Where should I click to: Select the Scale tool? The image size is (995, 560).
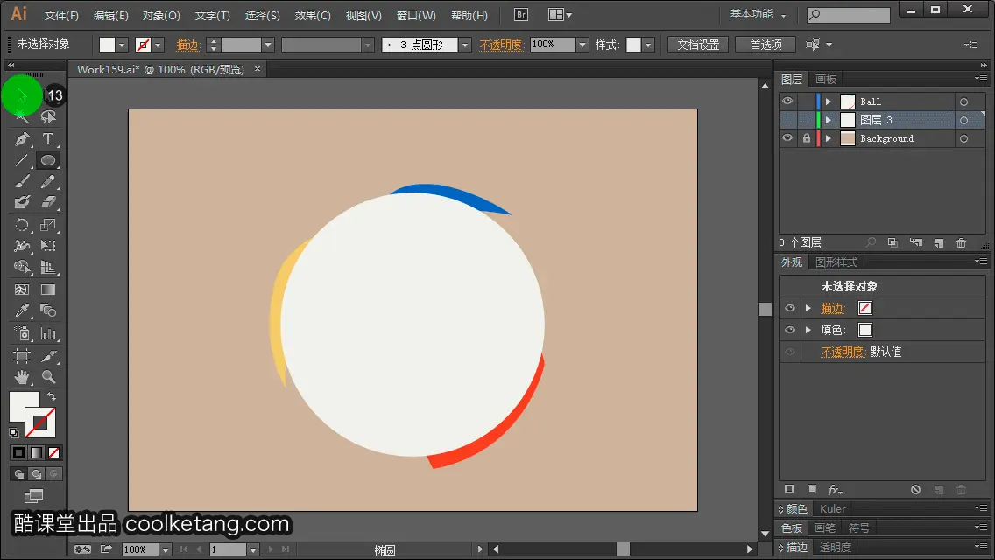pos(48,225)
